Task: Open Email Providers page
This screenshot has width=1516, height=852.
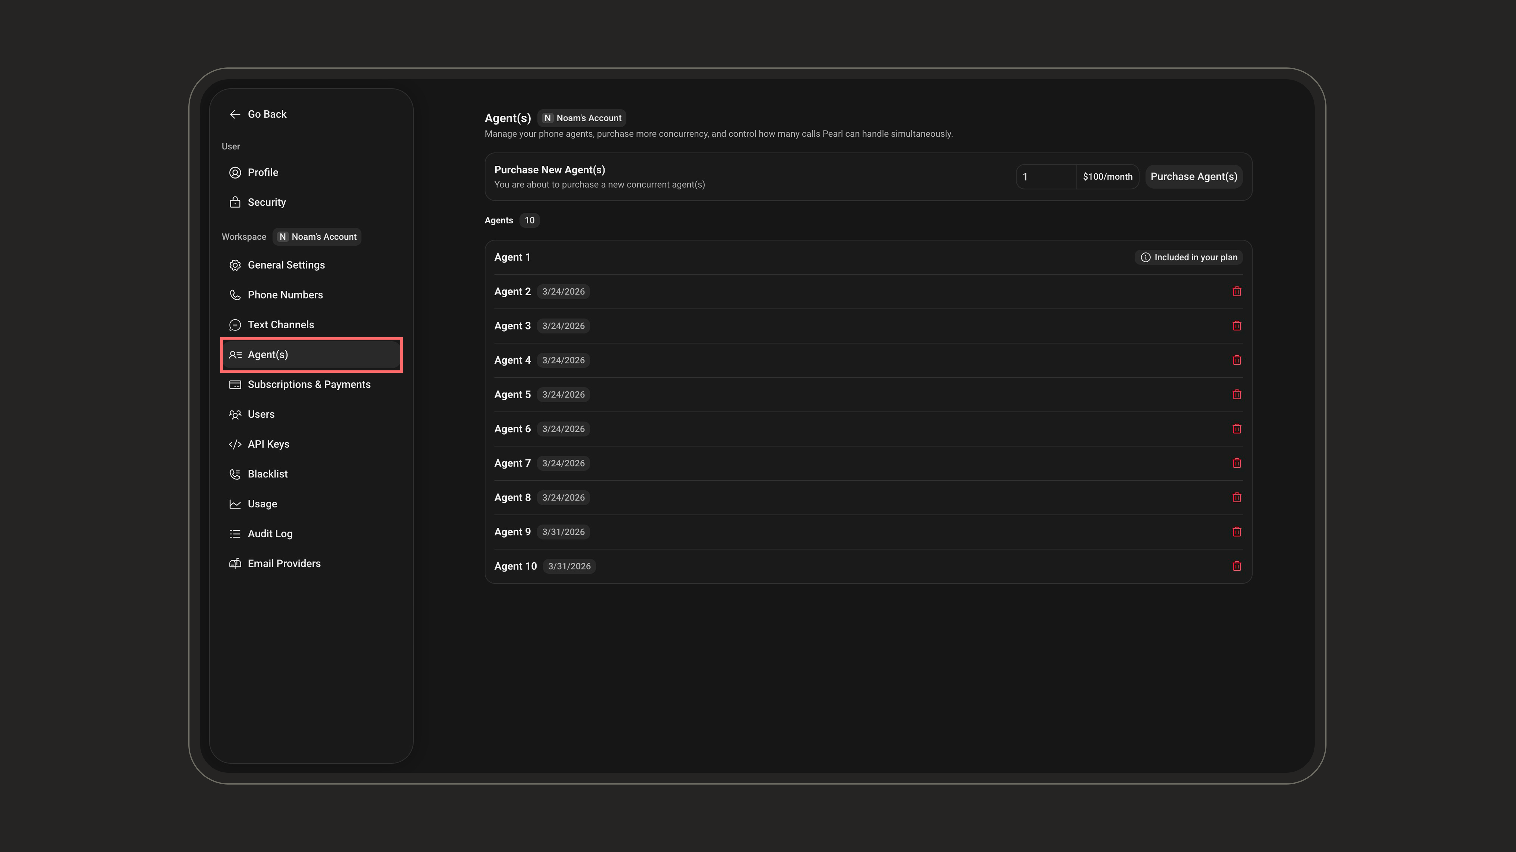Action: 311,563
